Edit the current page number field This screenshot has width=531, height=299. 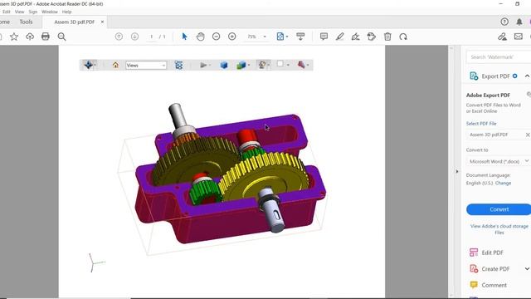click(151, 37)
